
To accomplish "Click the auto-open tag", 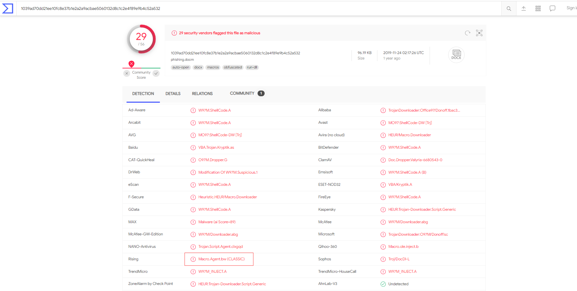I will pyautogui.click(x=181, y=67).
